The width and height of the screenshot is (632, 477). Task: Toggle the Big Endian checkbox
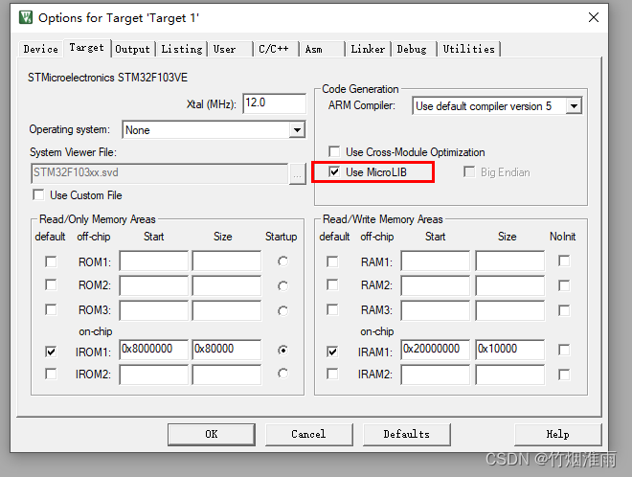[469, 172]
